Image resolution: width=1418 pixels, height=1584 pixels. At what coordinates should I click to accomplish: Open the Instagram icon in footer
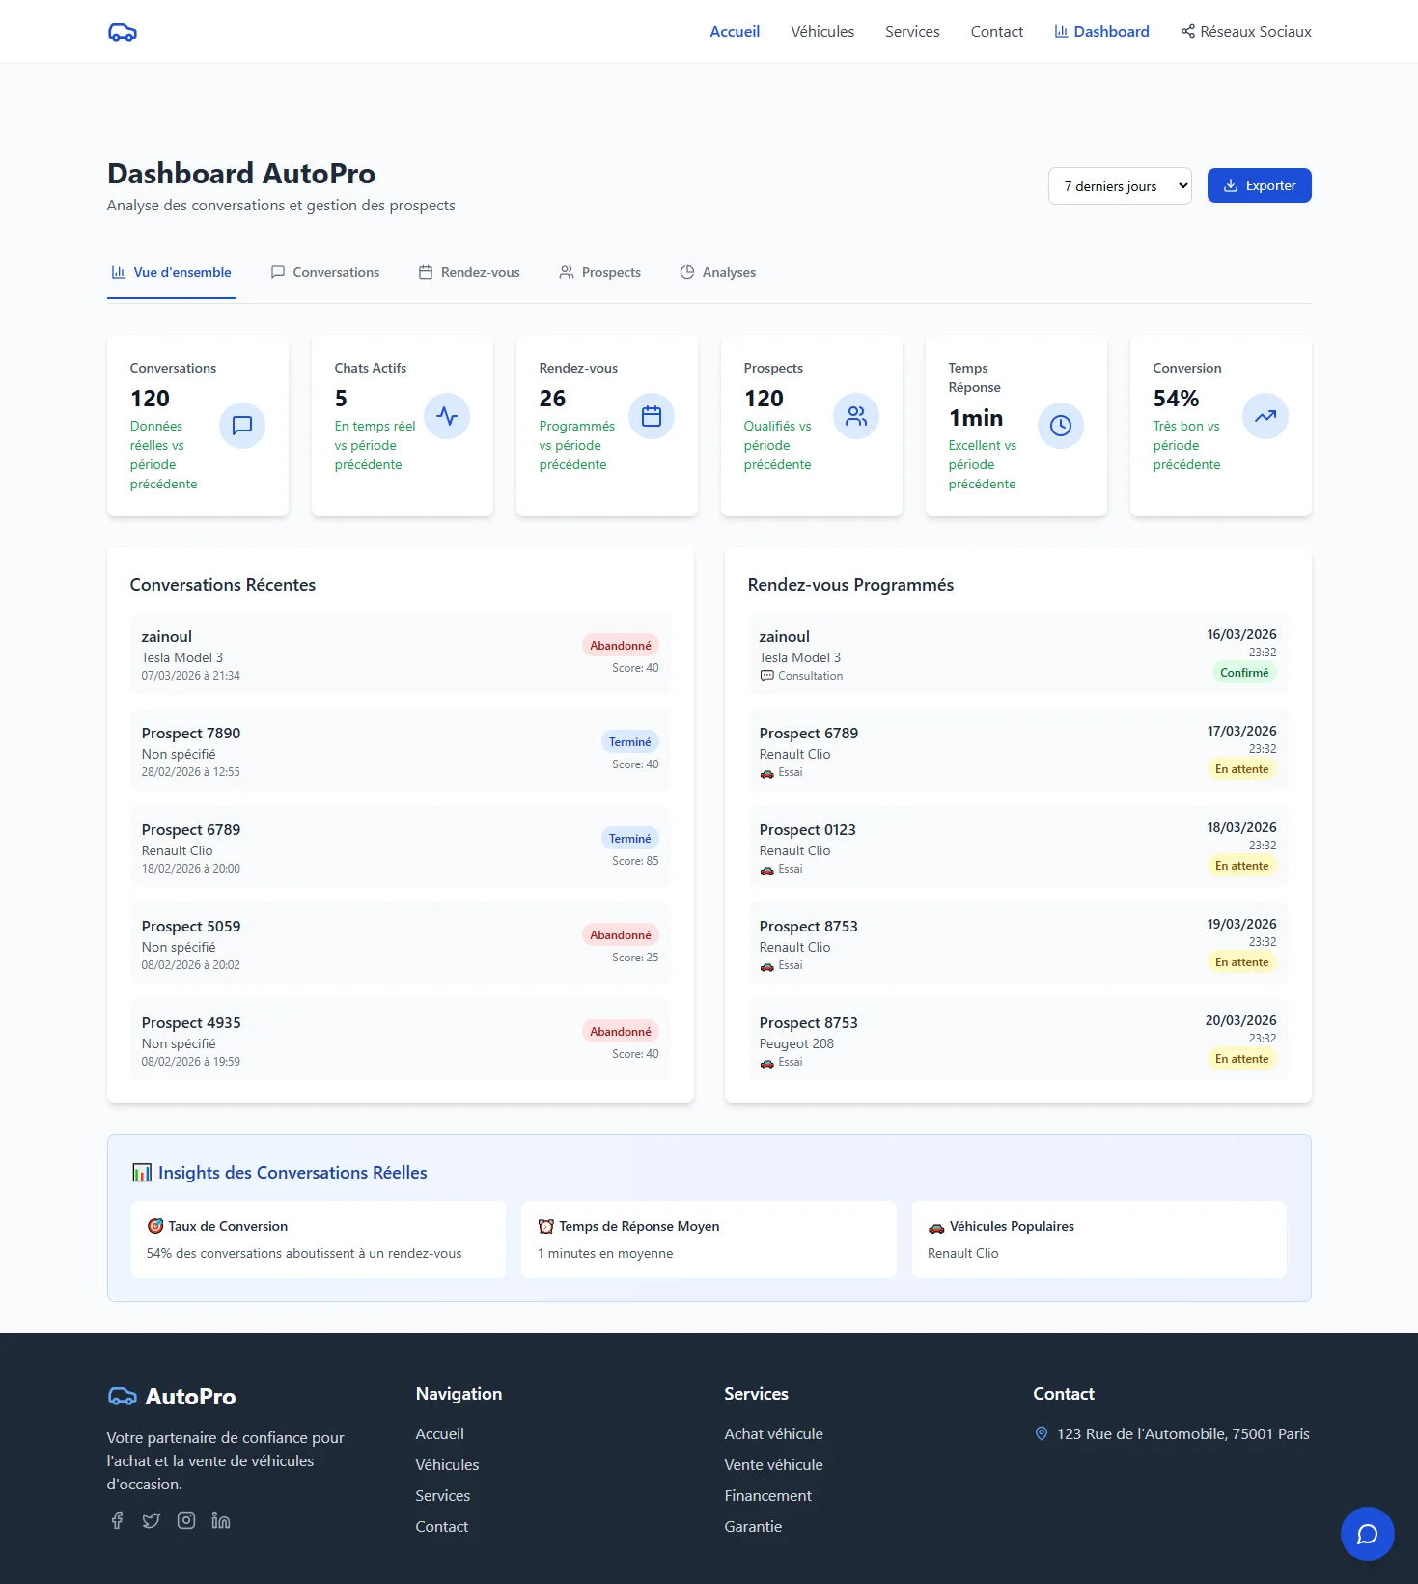(x=186, y=1520)
